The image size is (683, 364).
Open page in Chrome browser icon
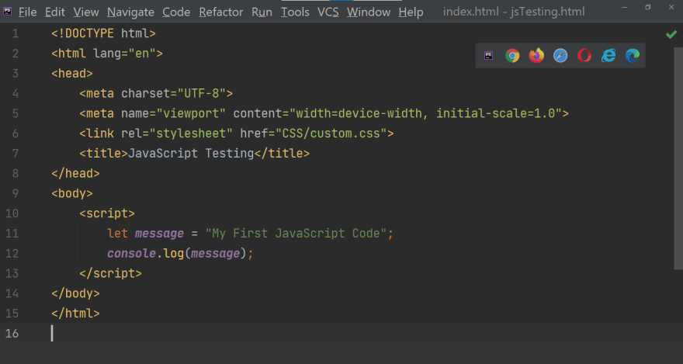[x=512, y=56]
